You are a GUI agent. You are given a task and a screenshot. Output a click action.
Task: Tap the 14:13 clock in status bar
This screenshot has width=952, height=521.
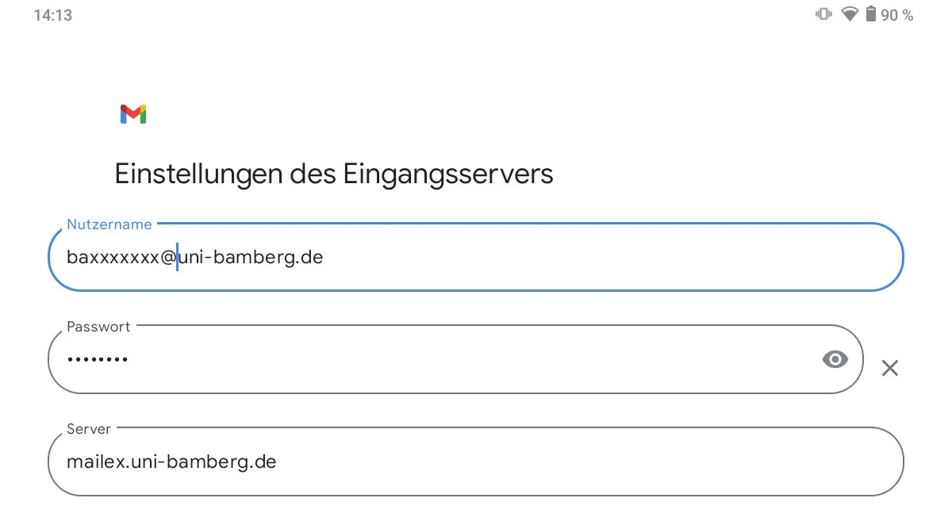(x=53, y=15)
